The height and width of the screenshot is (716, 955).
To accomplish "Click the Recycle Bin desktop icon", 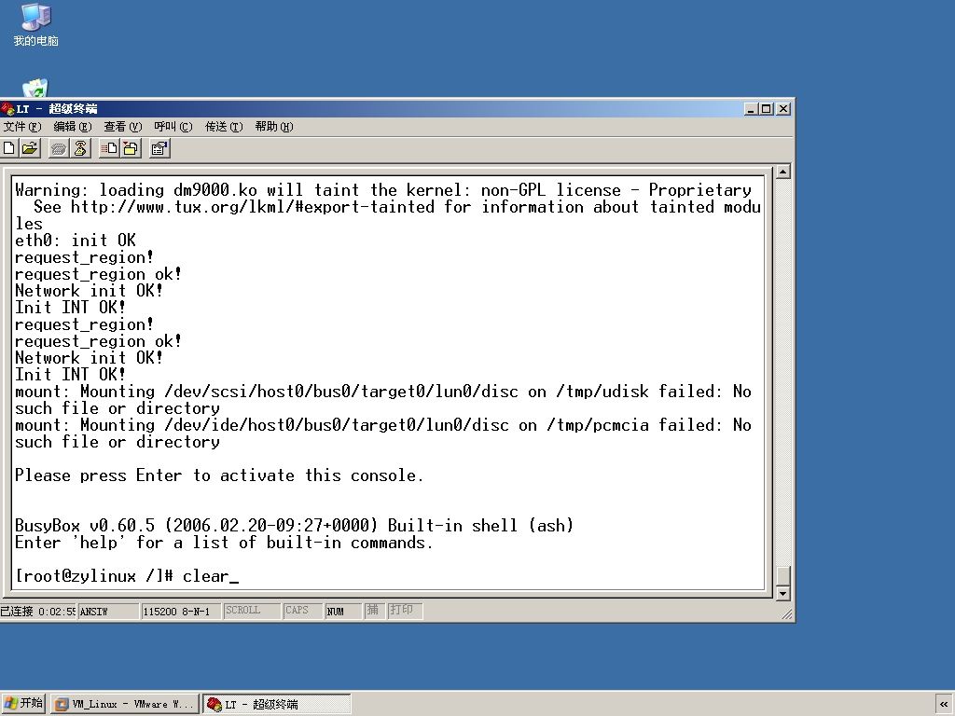I will [35, 89].
